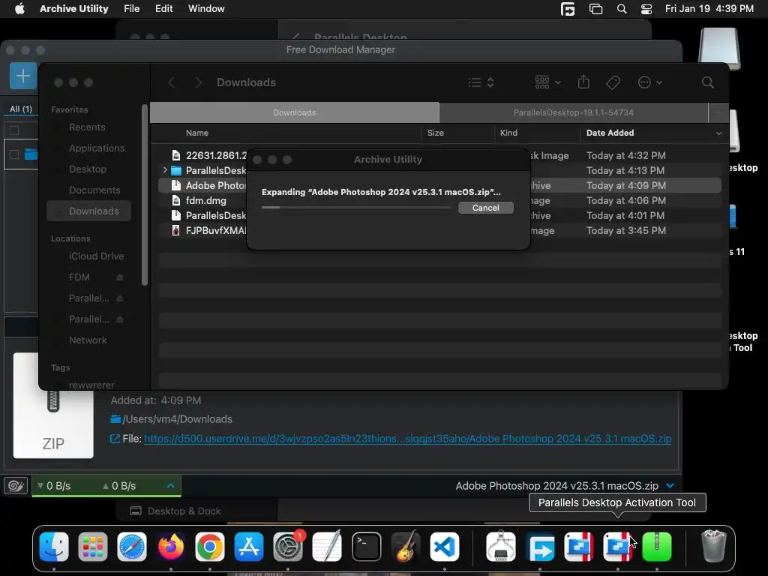Screen dimensions: 768x576
Task: Launch Google Chrome from the Dock
Action: click(210, 547)
